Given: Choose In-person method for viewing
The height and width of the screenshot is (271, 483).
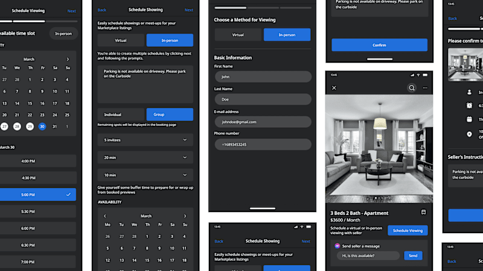Looking at the screenshot, I should (287, 35).
